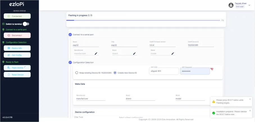Click the flash icon in Flash Device button
This screenshot has height=122, width=255.
point(9,68)
